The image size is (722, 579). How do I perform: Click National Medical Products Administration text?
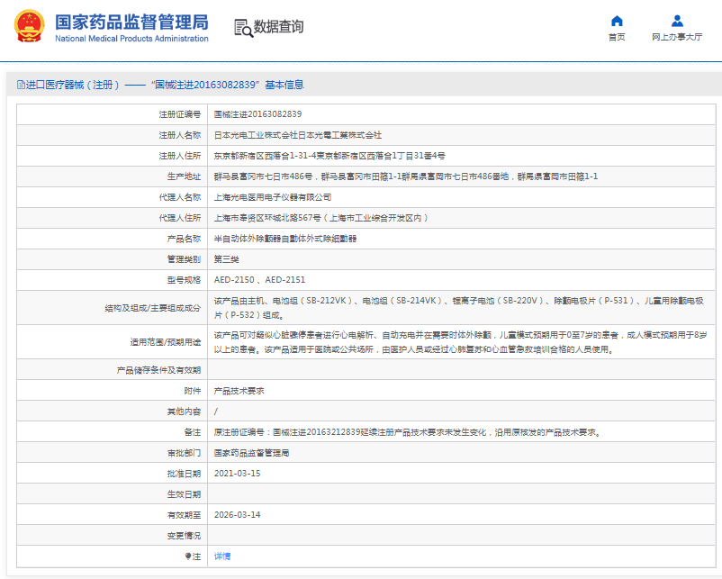131,39
